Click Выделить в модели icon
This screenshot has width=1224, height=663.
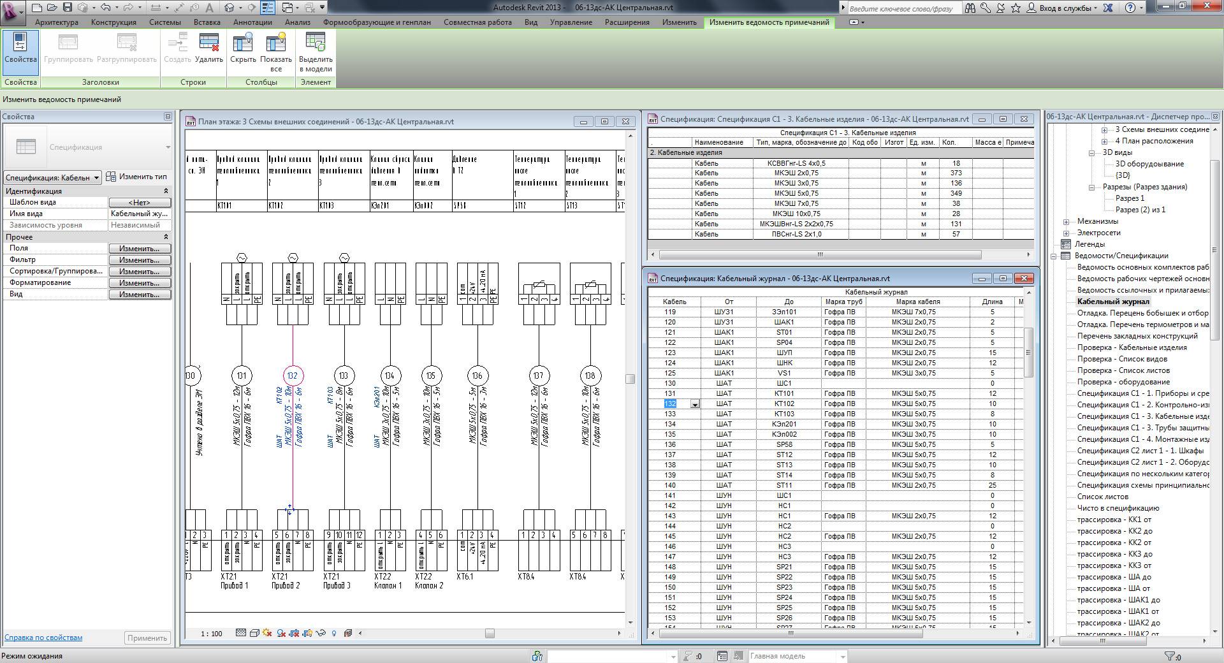click(x=316, y=43)
